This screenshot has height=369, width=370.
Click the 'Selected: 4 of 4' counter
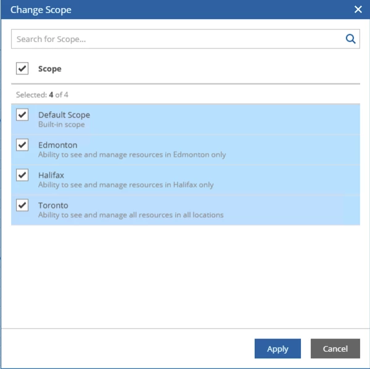coord(42,95)
